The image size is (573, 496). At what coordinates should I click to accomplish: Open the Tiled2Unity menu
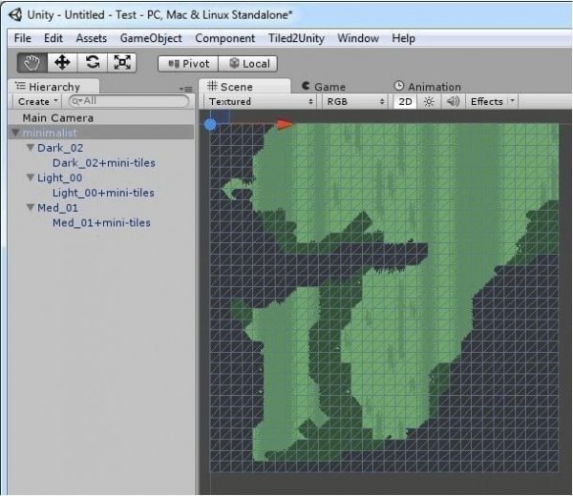[296, 38]
